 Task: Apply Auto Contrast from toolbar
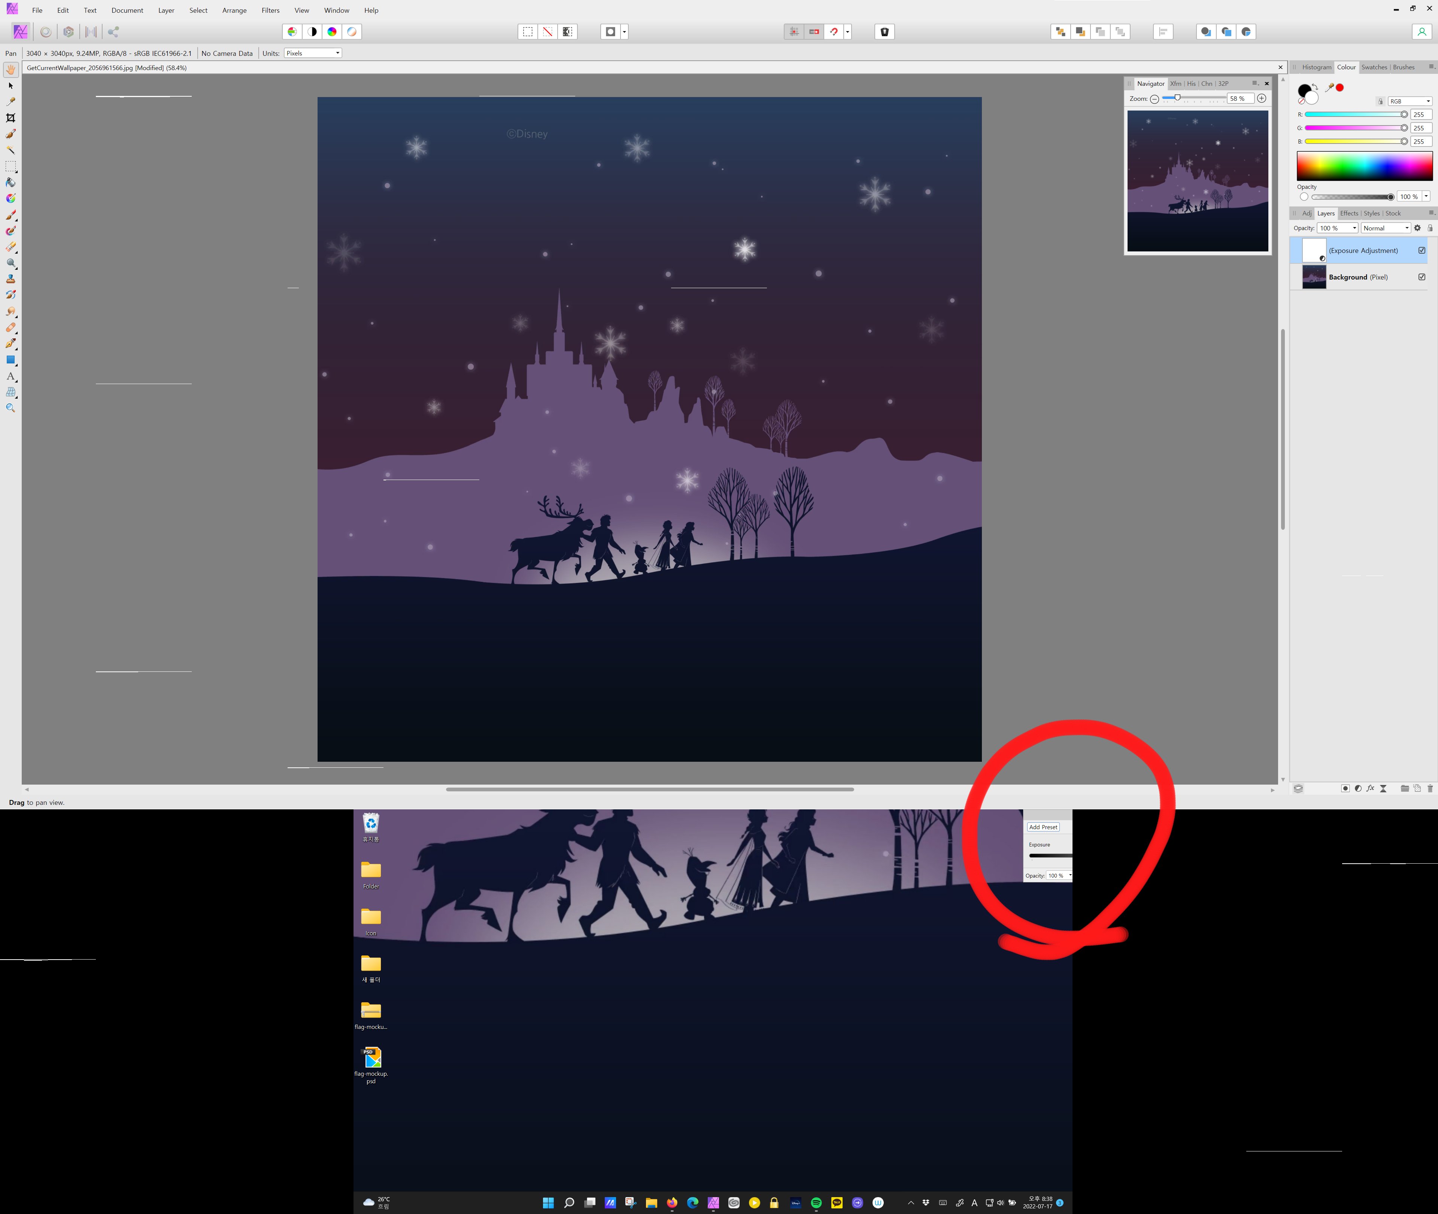click(312, 31)
